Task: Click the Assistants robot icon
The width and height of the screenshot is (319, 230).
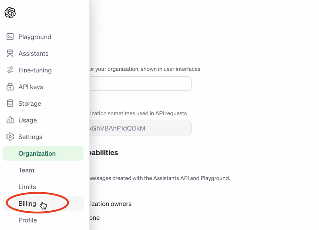Action: 10,53
